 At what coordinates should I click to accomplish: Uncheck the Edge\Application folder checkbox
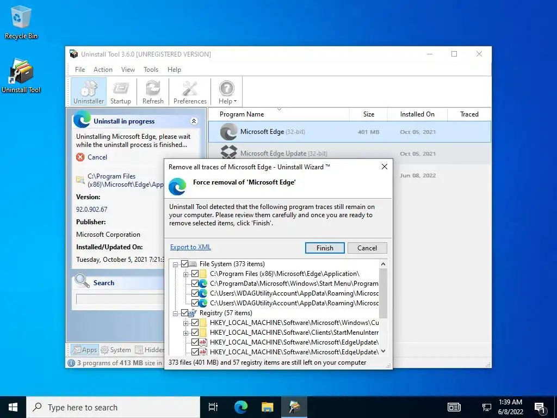(x=195, y=274)
